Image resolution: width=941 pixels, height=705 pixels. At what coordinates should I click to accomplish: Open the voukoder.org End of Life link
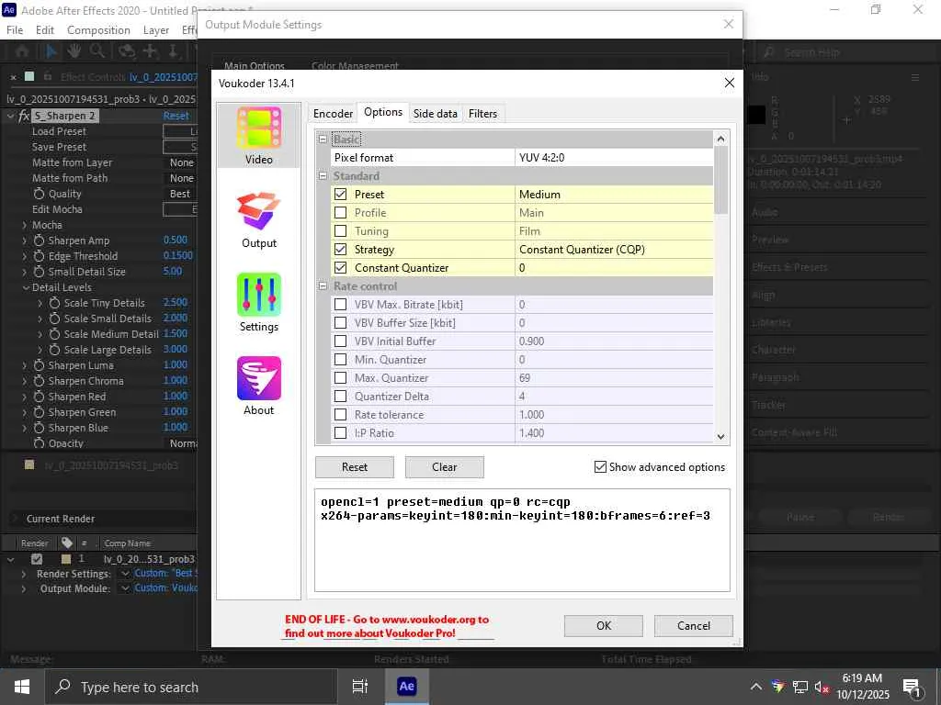[387, 626]
